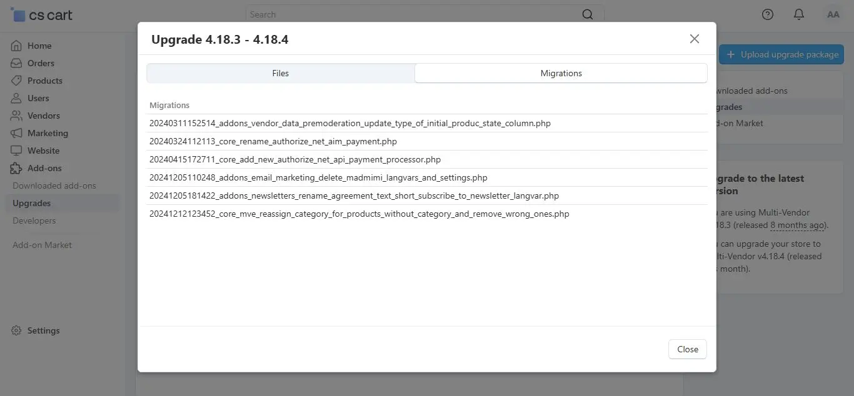Select core_mve_reassign_category migration row

click(x=427, y=214)
